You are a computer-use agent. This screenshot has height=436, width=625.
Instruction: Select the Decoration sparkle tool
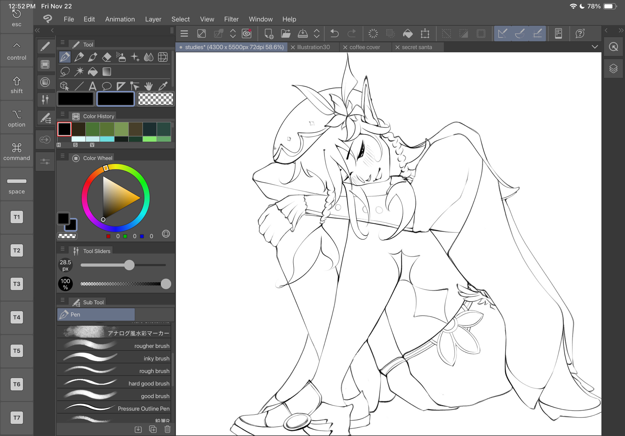point(135,57)
